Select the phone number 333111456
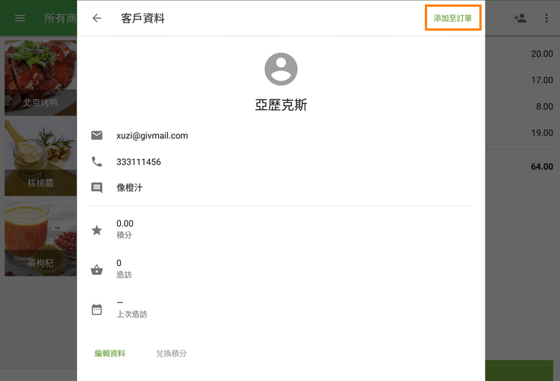 pos(139,162)
